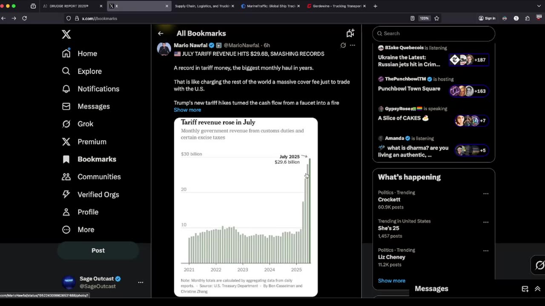This screenshot has height=306, width=545.
Task: Open Communities in the sidebar
Action: (92, 177)
